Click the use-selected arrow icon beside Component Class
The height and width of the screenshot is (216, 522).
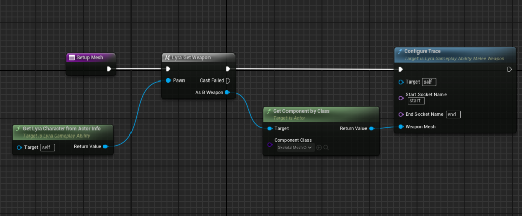click(319, 148)
